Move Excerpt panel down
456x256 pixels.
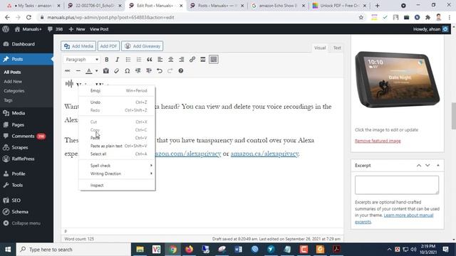point(427,166)
